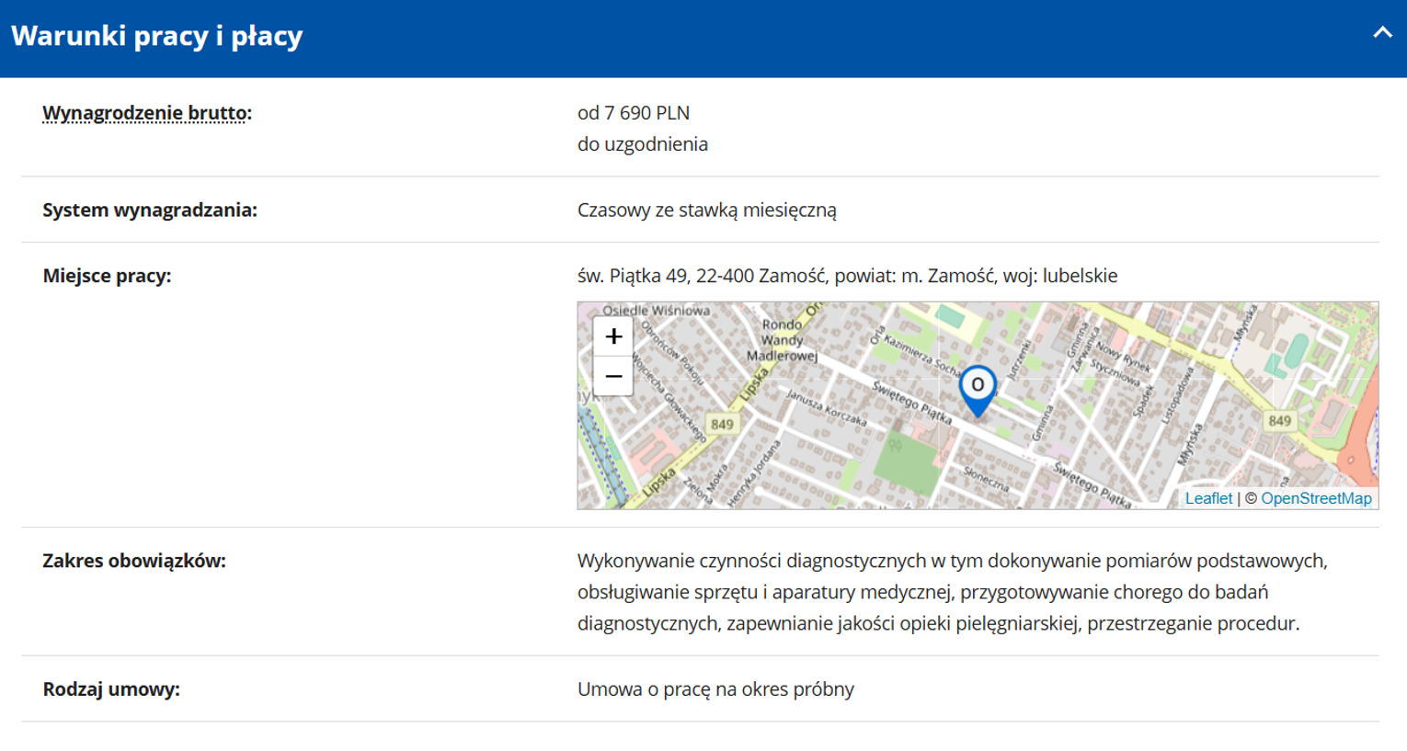Collapse the Warunki pracy i płacy section
Viewport: 1407px width, 751px height.
[x=1381, y=33]
